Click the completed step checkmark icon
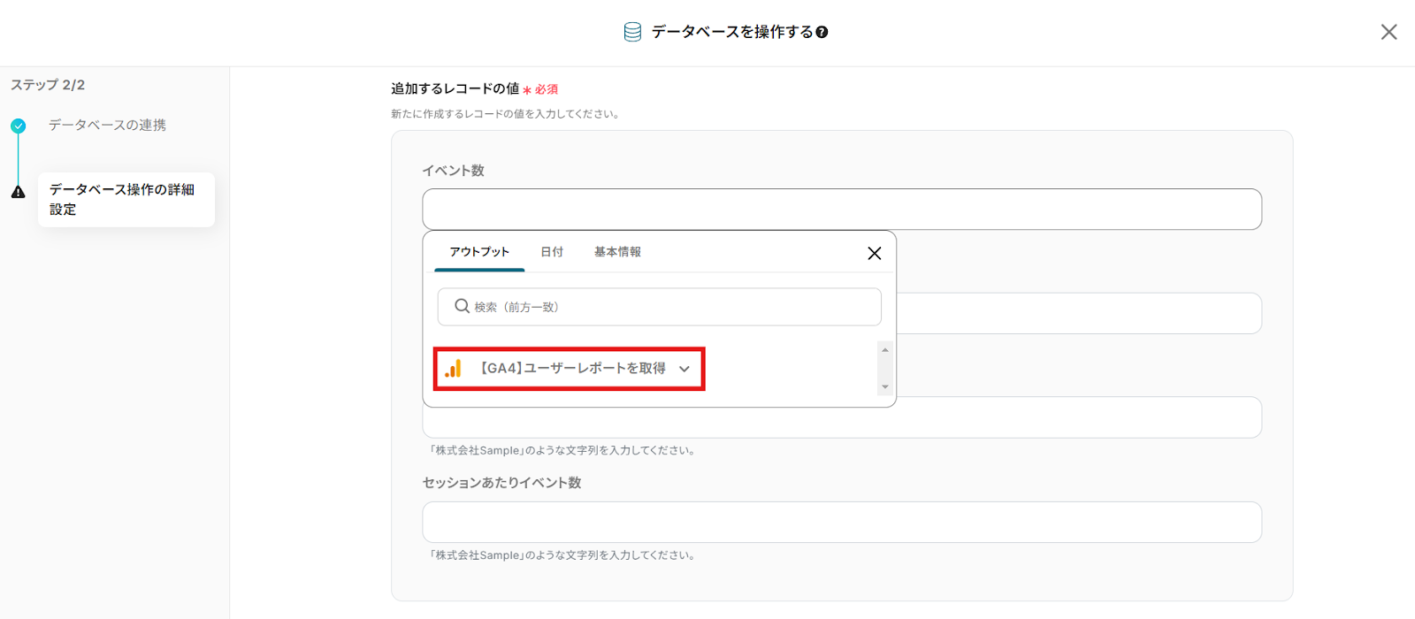1415x619 pixels. tap(19, 126)
